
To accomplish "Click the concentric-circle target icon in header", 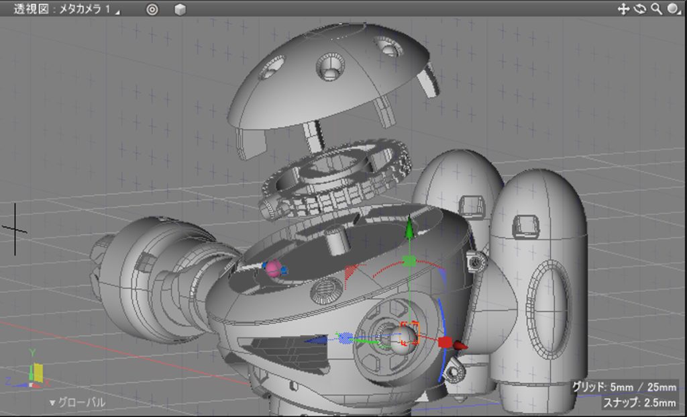I will click(x=152, y=9).
